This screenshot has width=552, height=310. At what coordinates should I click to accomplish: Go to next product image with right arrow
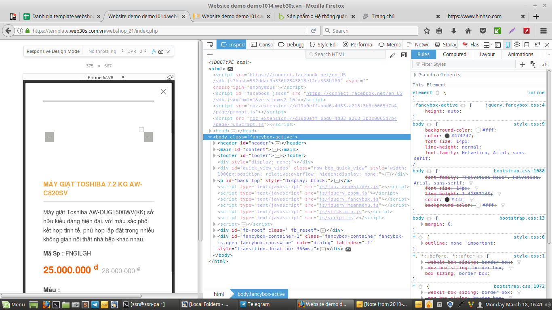(x=148, y=137)
